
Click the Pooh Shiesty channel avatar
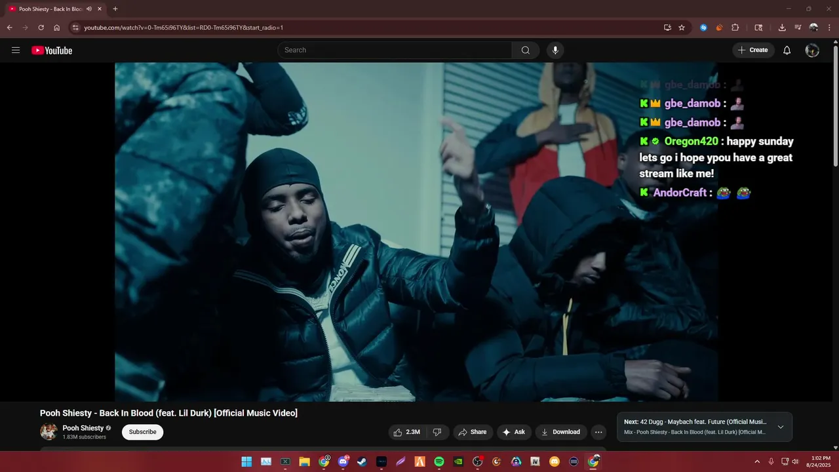[x=49, y=431]
